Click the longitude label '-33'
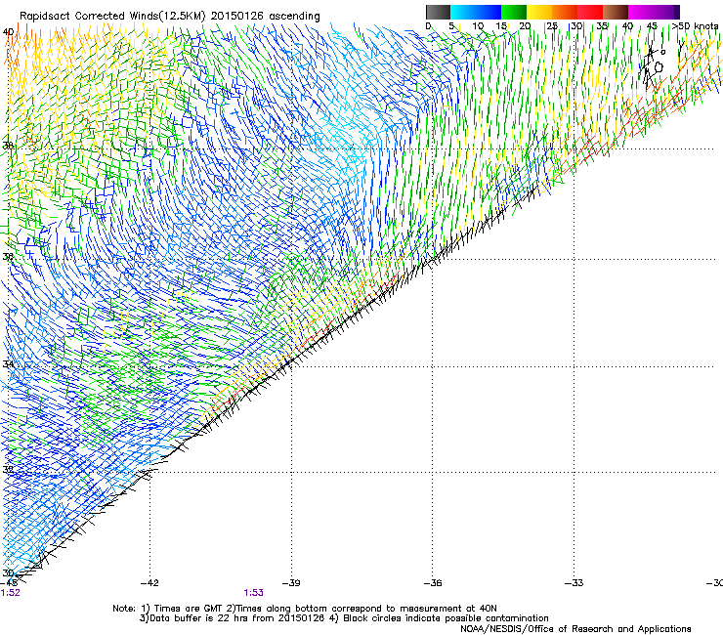This screenshot has height=635, width=723. click(x=574, y=583)
